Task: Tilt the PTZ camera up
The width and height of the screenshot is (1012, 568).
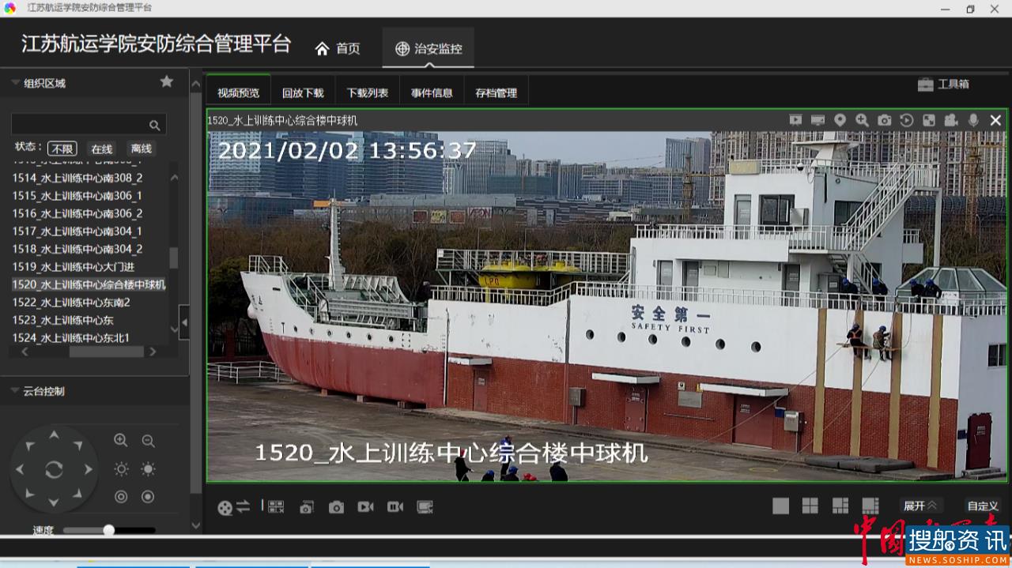Action: 54,435
